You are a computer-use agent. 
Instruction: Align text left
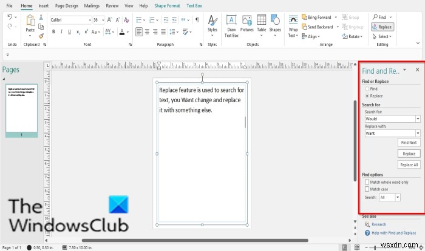[139, 32]
